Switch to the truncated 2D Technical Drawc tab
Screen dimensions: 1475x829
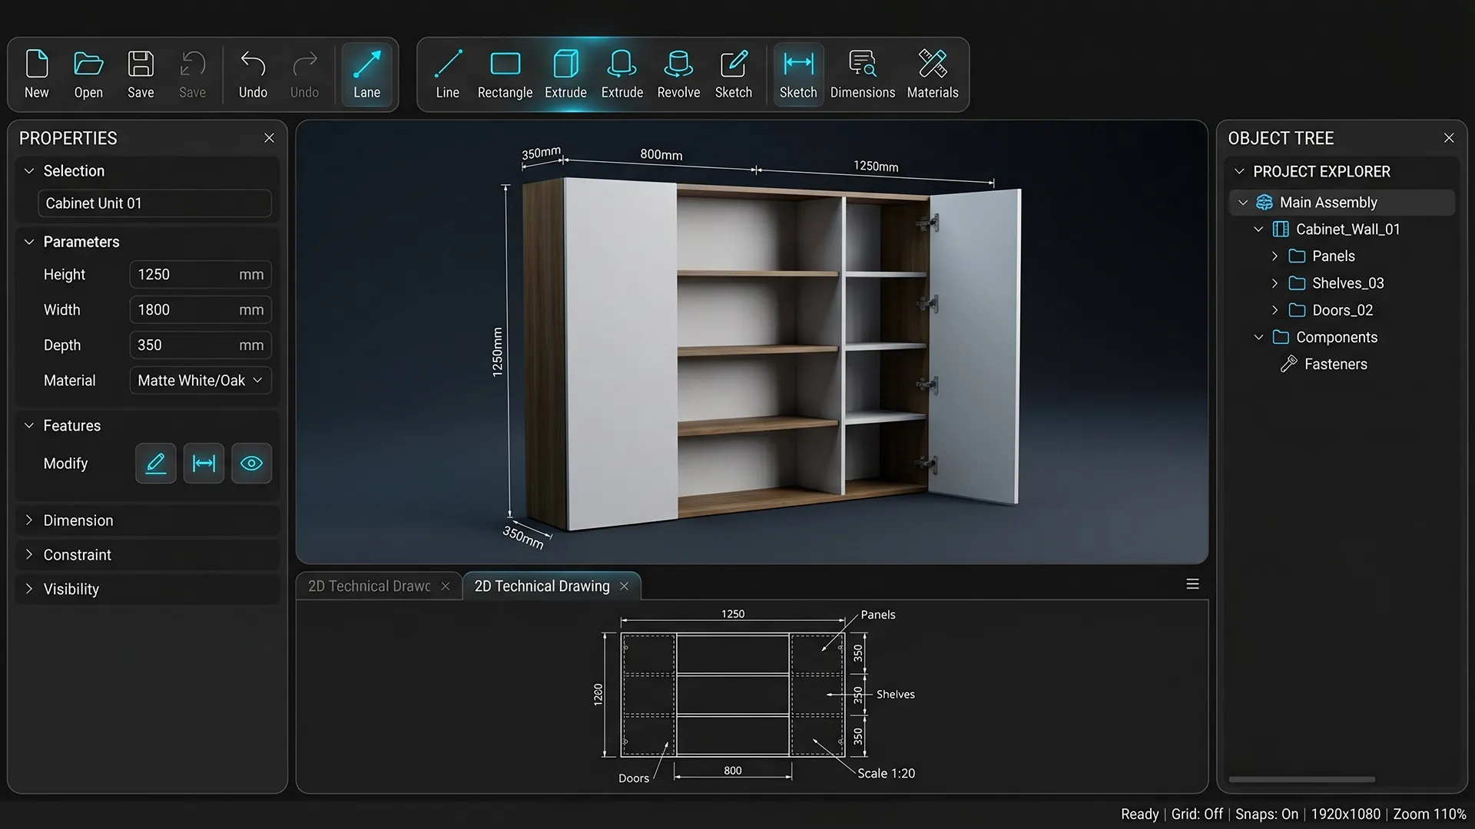tap(369, 586)
